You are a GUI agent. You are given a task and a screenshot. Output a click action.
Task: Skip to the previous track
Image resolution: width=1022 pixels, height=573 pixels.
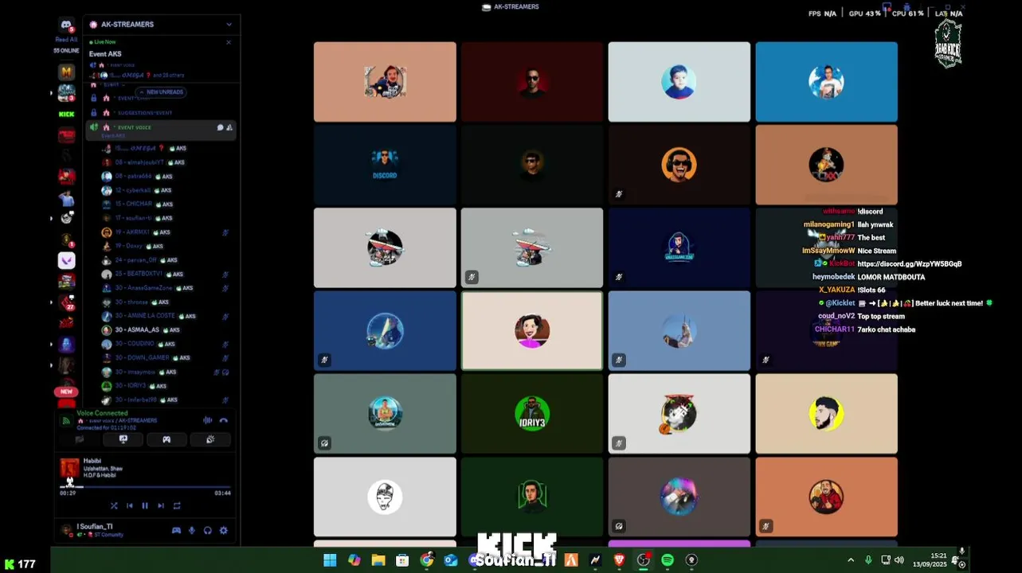click(x=130, y=505)
